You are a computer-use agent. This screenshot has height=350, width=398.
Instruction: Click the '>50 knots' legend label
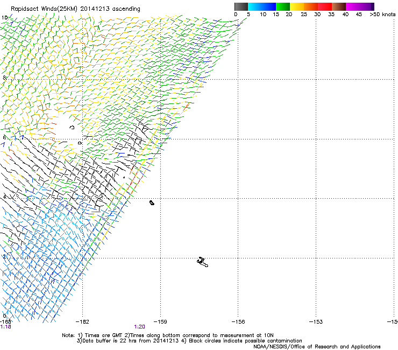382,15
